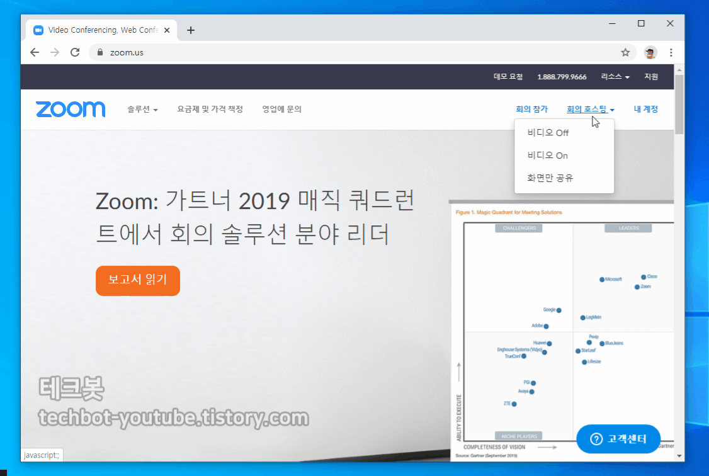Expand the 리소스 dropdown

(x=615, y=77)
